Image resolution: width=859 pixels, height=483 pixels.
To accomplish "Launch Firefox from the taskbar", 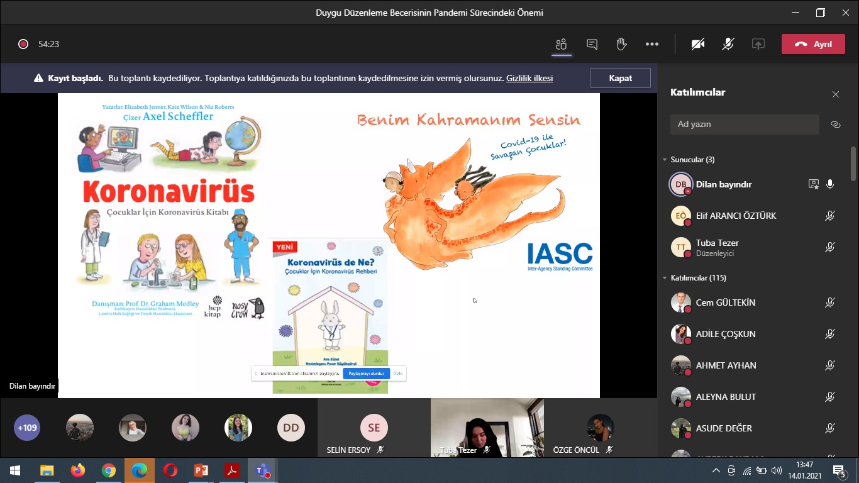I will (78, 470).
